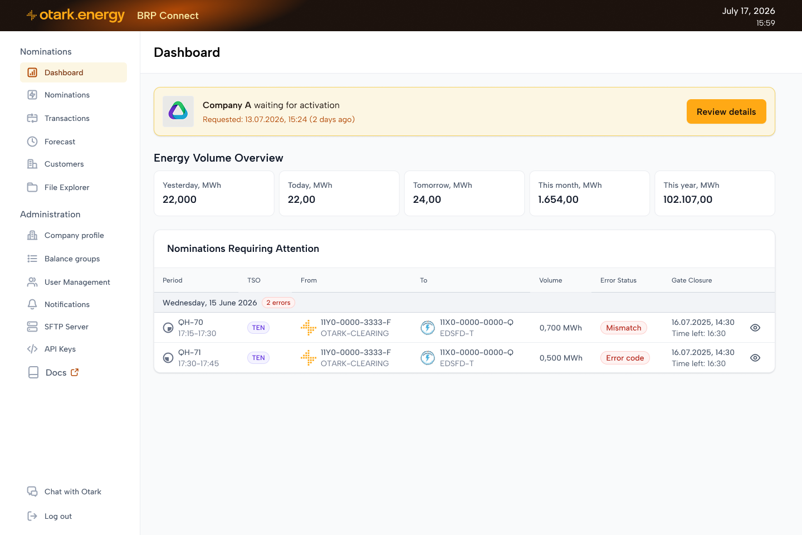
Task: Open File Explorer
Action: (74, 187)
